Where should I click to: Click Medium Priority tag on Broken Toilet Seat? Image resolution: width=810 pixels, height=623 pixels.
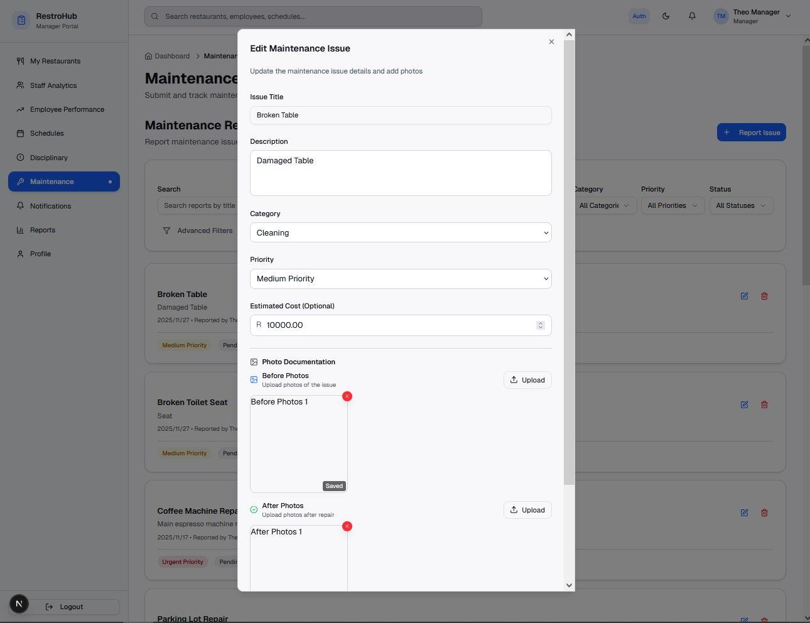184,453
